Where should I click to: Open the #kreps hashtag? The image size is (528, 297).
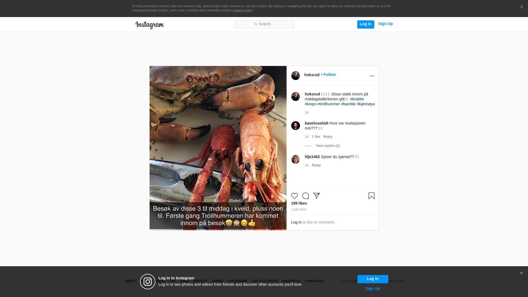[x=310, y=104]
